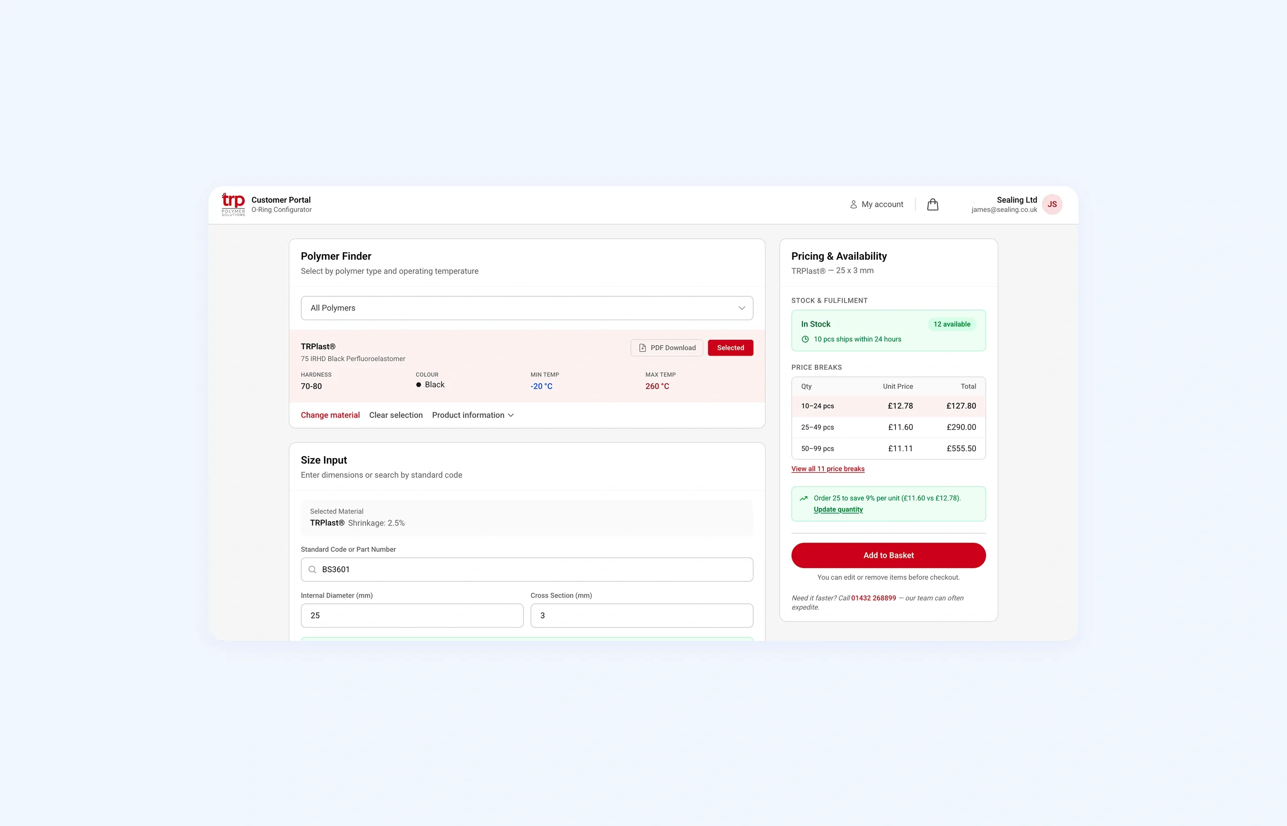Click the PDF Download button
Viewport: 1287px width, 826px height.
[667, 348]
